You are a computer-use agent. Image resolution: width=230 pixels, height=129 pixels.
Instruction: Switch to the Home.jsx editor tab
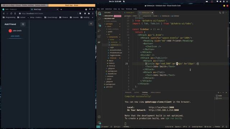[x=130, y=13]
